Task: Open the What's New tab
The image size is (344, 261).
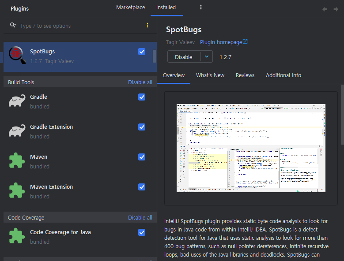Action: coord(210,75)
